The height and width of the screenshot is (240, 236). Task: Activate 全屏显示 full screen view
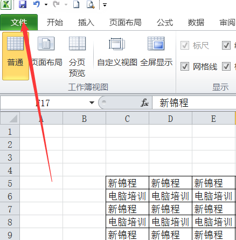[x=156, y=52]
